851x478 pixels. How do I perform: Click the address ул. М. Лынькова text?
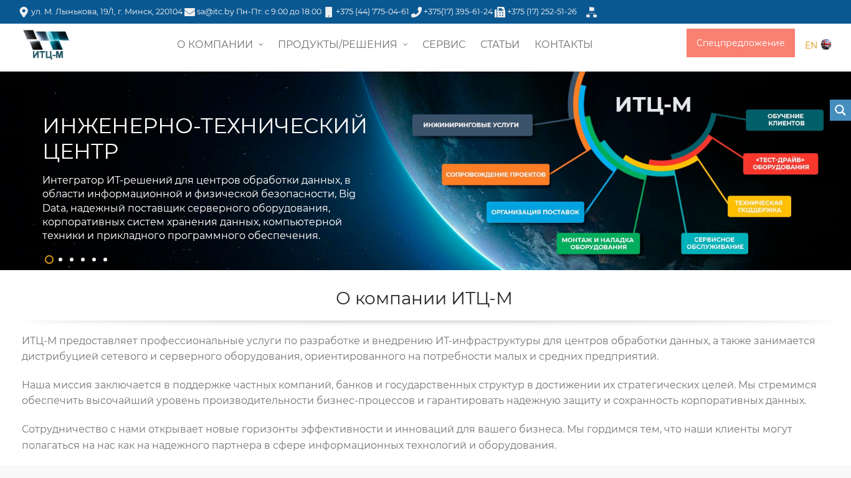pos(107,12)
